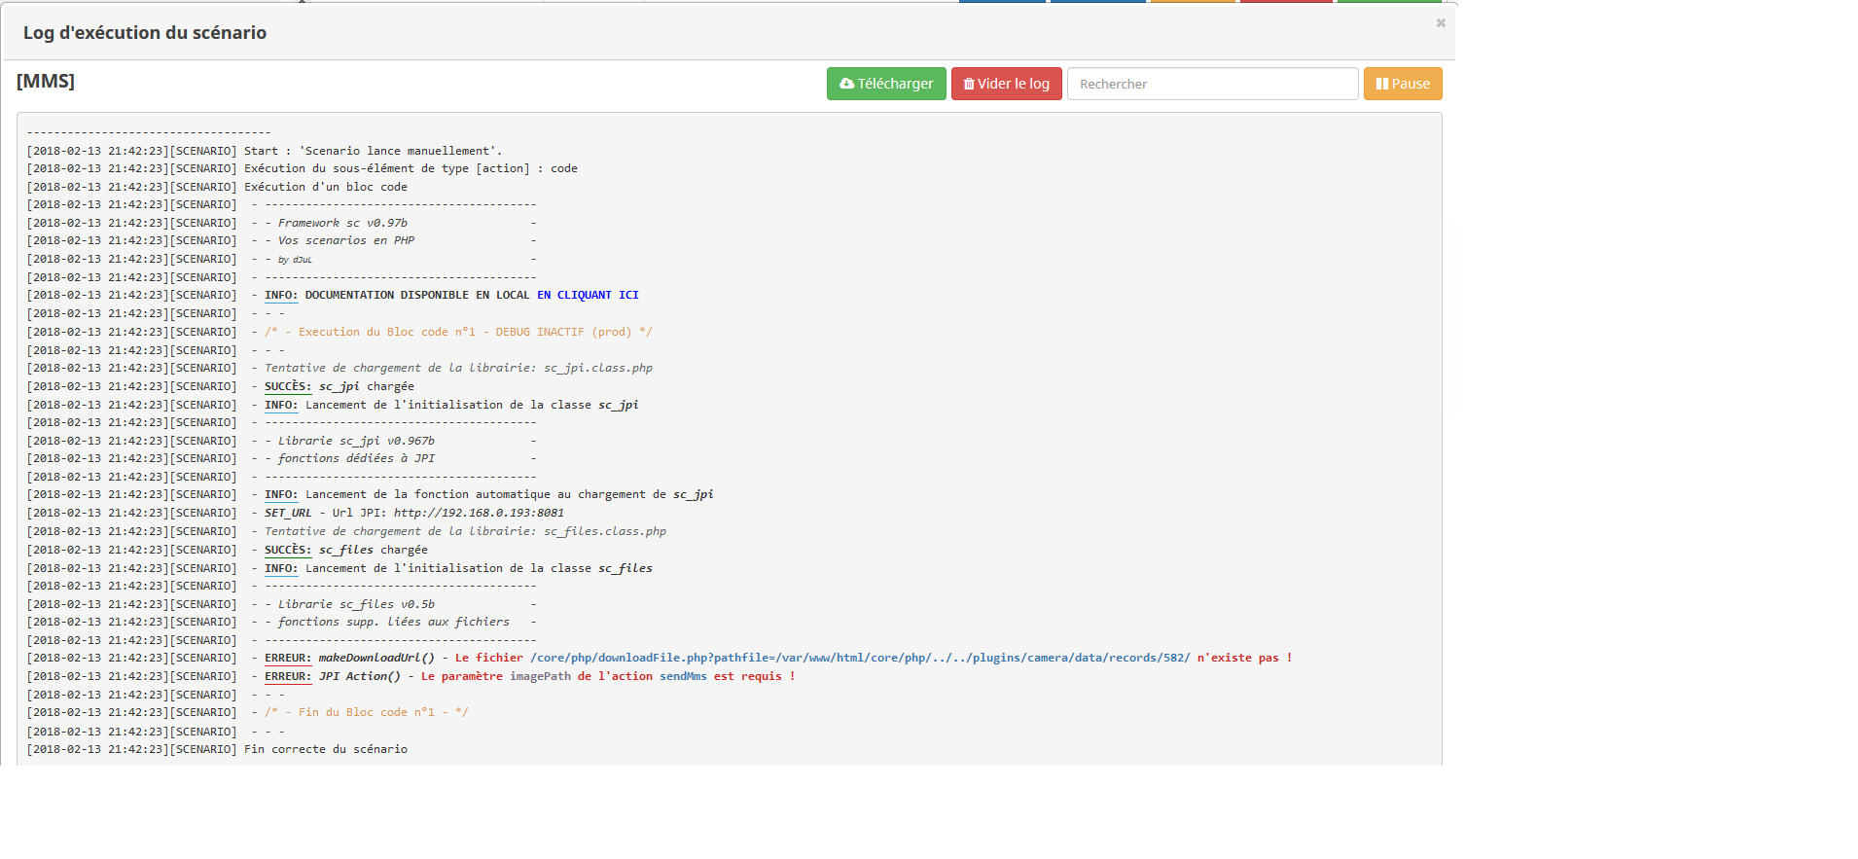
Task: Click the log line 'Start : Scenario lance manuellement'
Action: click(x=265, y=151)
